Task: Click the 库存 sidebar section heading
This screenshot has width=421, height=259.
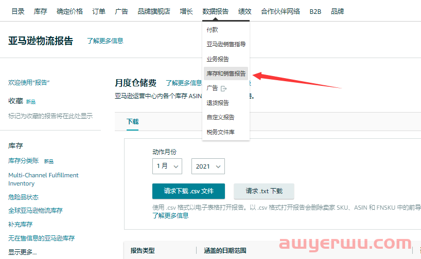Action: click(15, 145)
